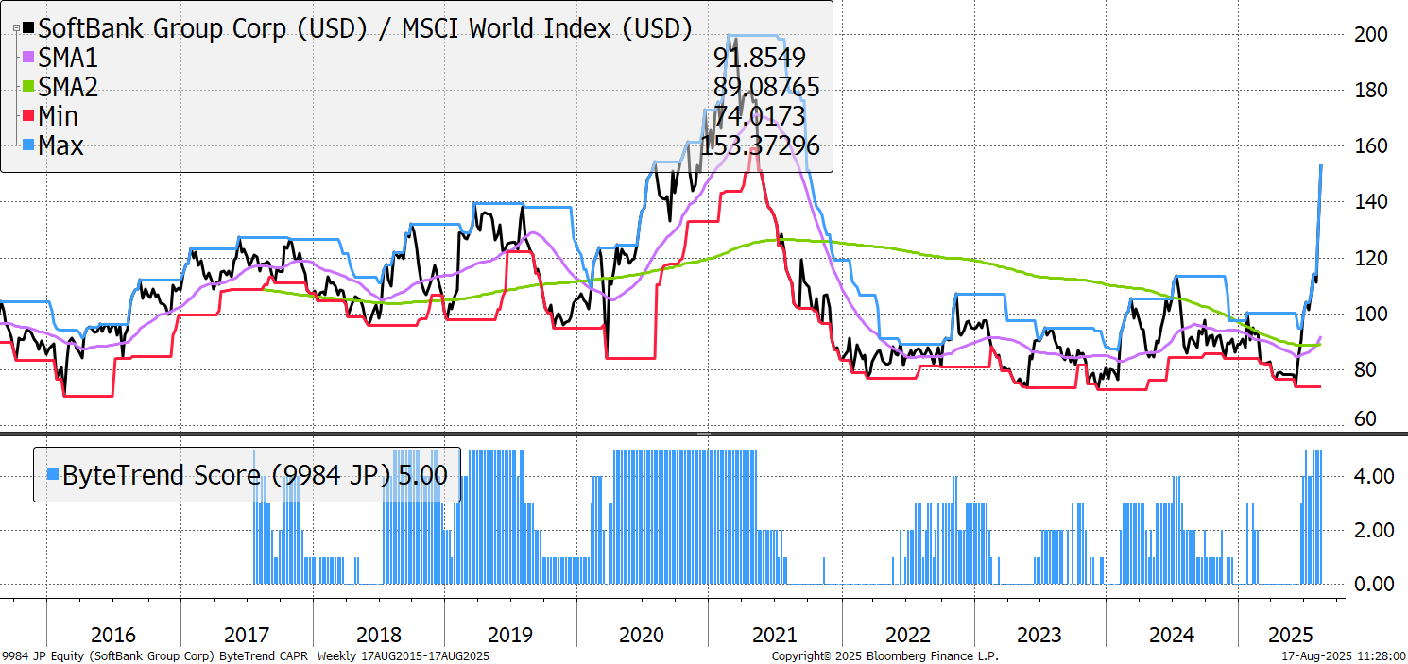Click the green SMA2 color swatch

coord(27,88)
